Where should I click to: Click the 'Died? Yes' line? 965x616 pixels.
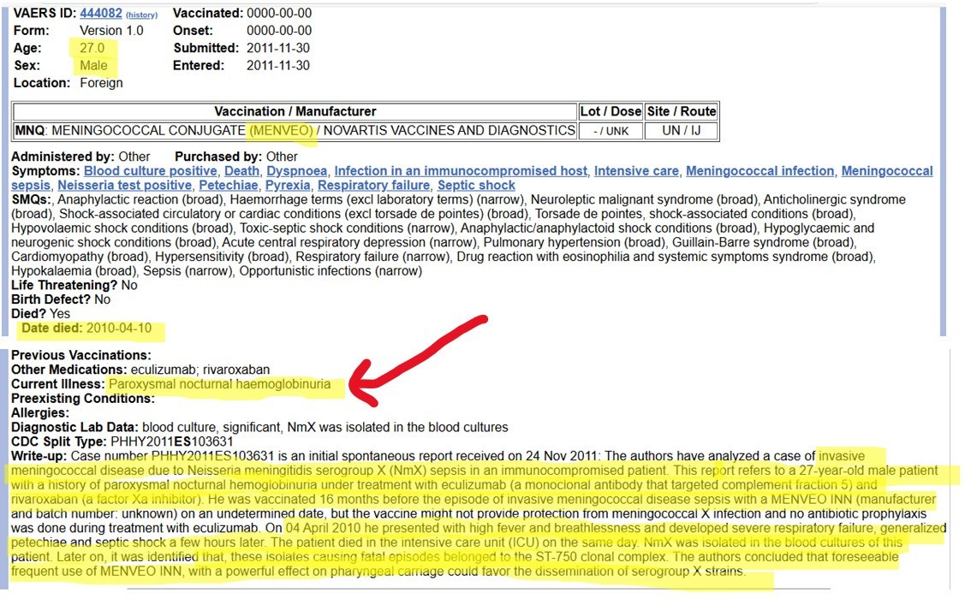pyautogui.click(x=40, y=313)
